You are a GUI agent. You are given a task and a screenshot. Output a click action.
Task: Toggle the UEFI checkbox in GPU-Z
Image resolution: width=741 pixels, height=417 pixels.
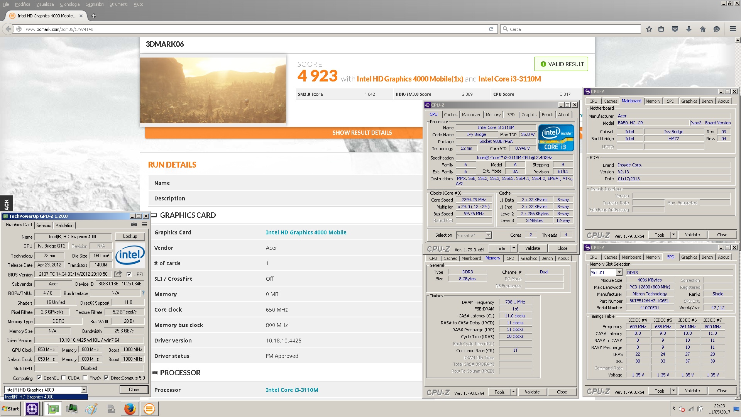pos(129,274)
